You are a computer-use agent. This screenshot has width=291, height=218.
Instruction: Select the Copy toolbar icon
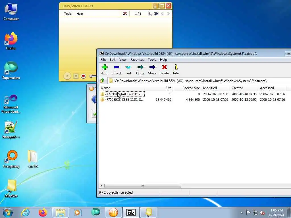tap(140, 70)
